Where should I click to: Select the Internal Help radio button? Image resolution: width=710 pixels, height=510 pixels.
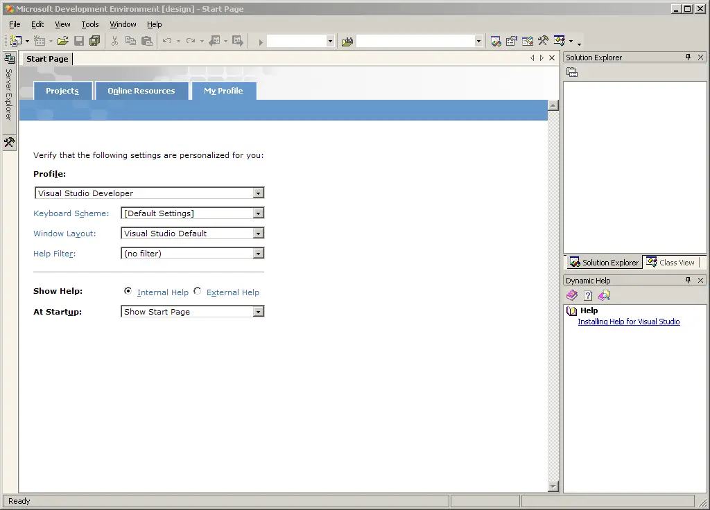pos(128,291)
